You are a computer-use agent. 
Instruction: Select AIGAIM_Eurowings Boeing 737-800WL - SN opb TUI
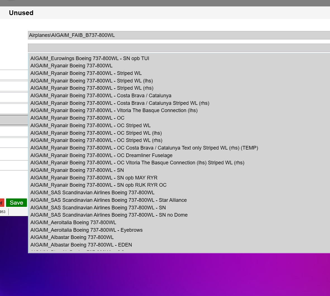tap(90, 58)
